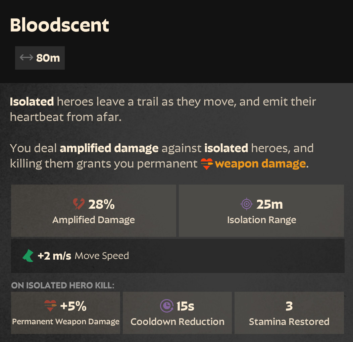Image resolution: width=353 pixels, height=342 pixels.
Task: Click the +2 m/s Move Speed bar
Action: click(x=178, y=256)
